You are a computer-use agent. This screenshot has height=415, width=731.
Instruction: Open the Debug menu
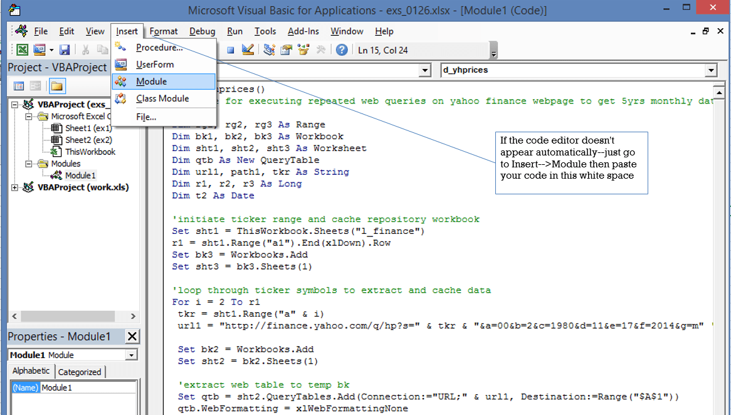click(x=202, y=31)
